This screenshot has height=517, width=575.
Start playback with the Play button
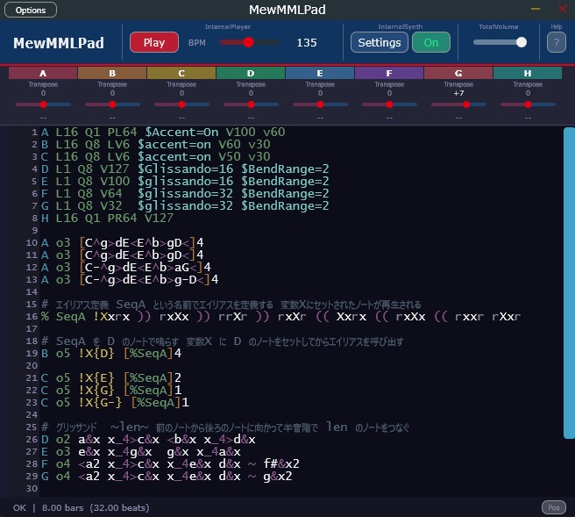pos(154,42)
